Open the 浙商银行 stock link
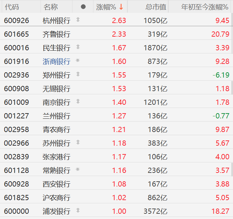The image size is (233, 219). coord(56,61)
